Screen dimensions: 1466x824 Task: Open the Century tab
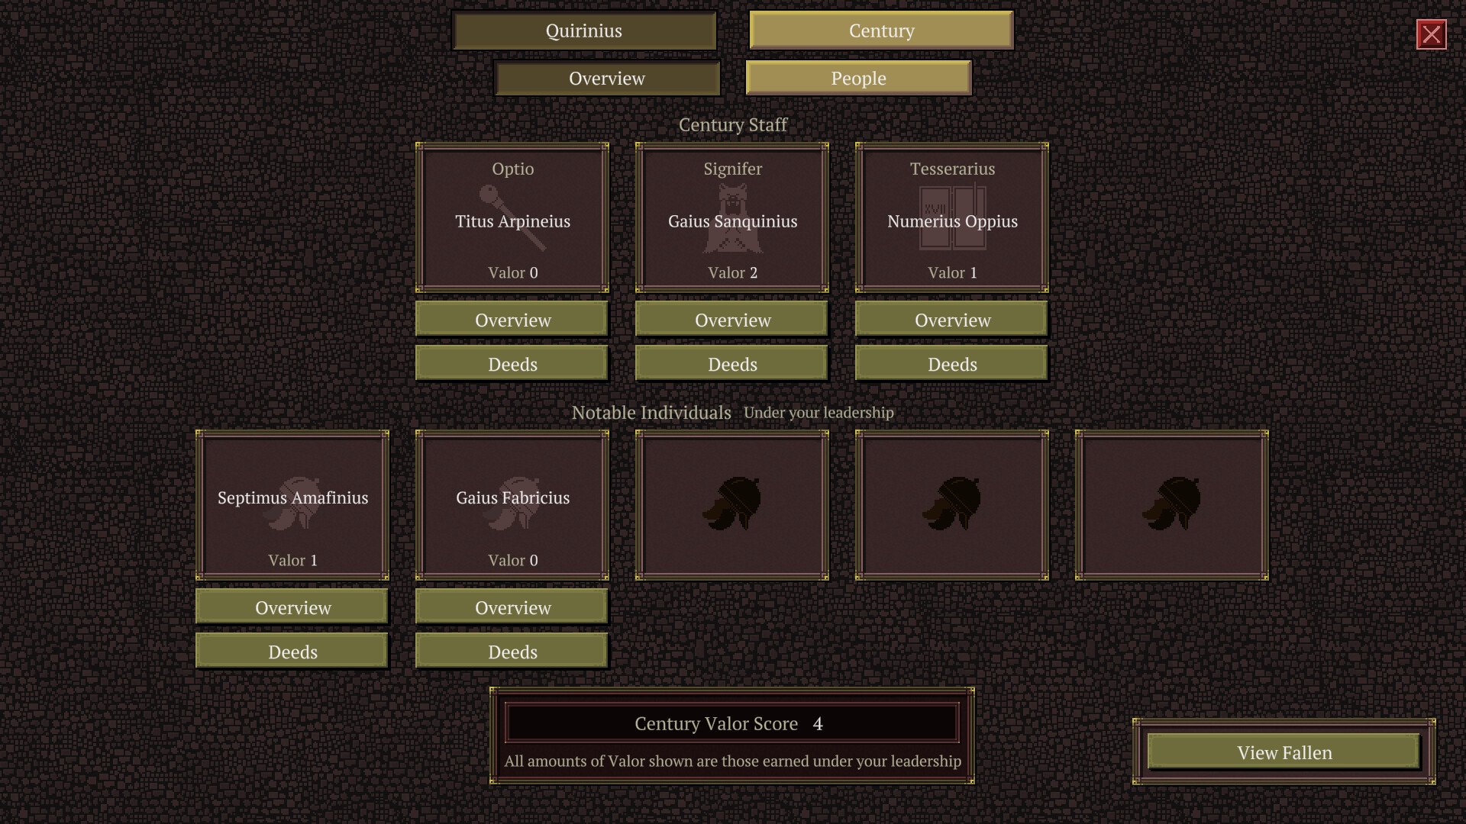coord(880,31)
